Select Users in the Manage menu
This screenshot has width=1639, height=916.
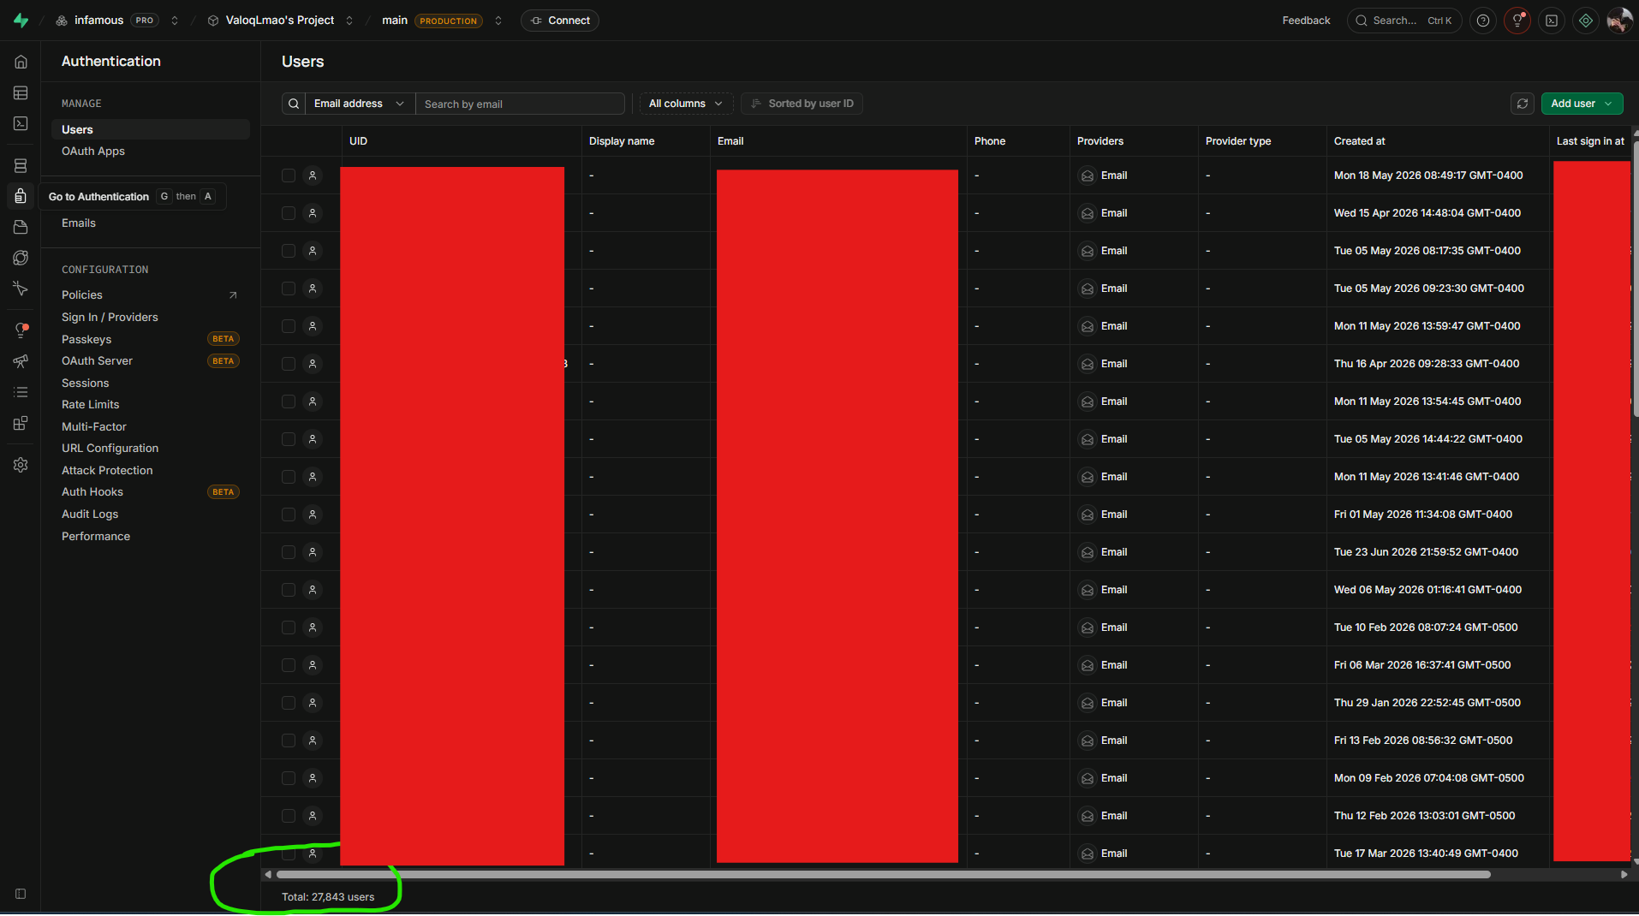pyautogui.click(x=151, y=129)
